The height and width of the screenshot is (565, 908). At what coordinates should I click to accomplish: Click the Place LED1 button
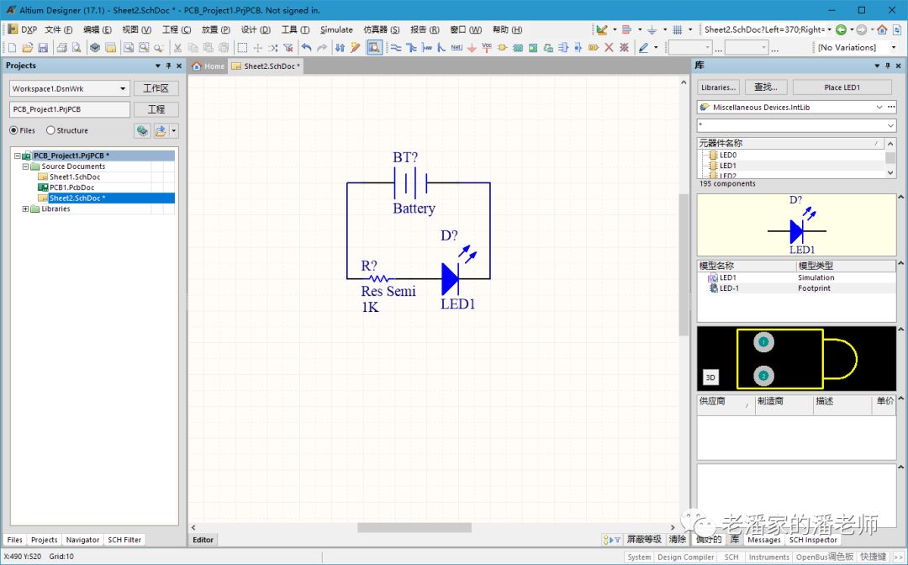pyautogui.click(x=842, y=87)
